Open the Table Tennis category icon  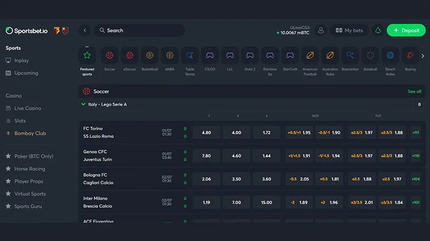(189, 56)
